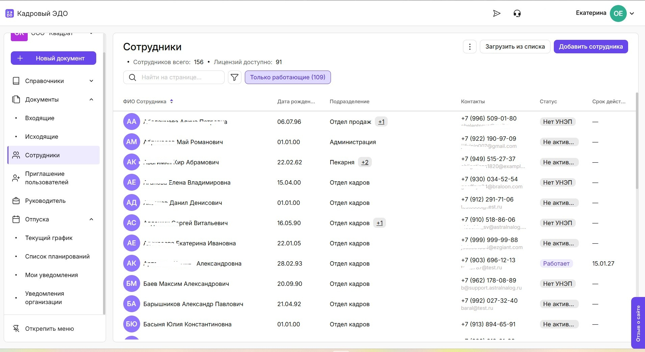Sort by ФИО Сотрудника column arrow
This screenshot has width=645, height=352.
point(172,101)
